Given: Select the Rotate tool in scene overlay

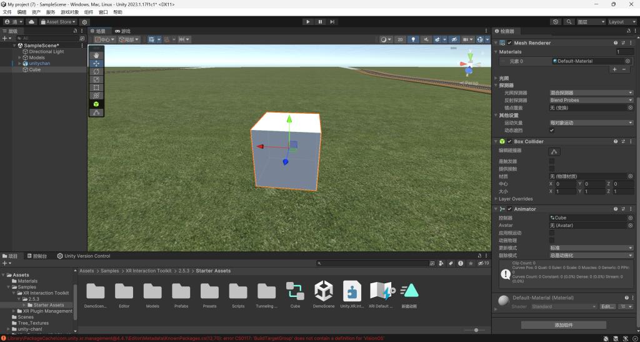Looking at the screenshot, I should point(96,71).
